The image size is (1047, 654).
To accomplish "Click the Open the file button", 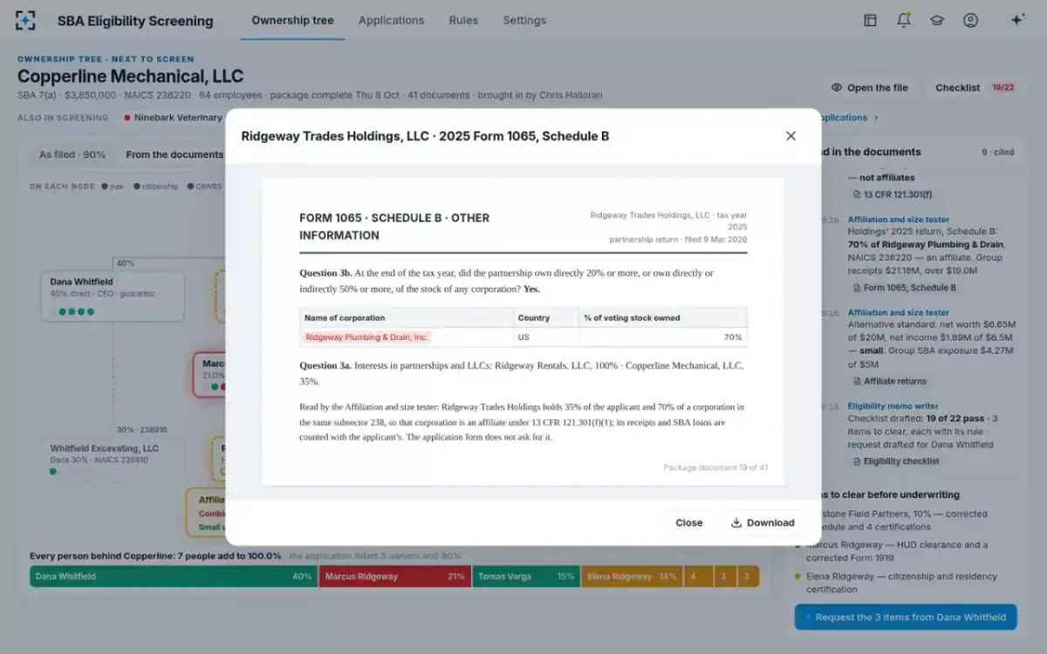I will pos(869,87).
